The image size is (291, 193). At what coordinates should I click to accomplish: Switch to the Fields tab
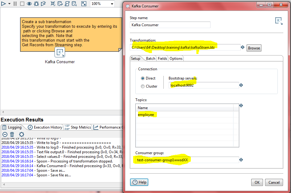tap(162, 59)
